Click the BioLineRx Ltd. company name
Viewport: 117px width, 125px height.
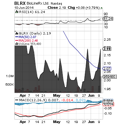point(38,3)
